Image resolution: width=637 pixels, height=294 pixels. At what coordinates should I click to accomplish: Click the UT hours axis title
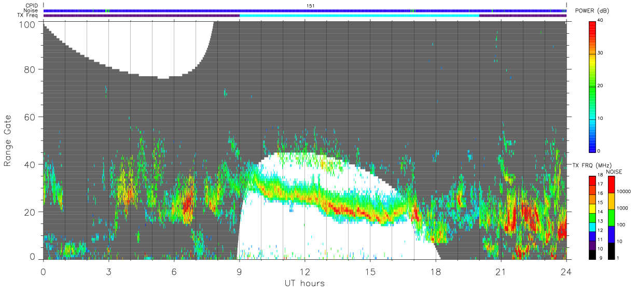pyautogui.click(x=304, y=284)
